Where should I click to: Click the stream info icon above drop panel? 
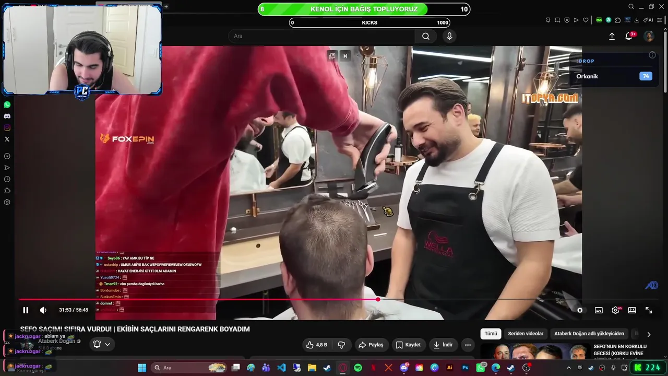652,55
